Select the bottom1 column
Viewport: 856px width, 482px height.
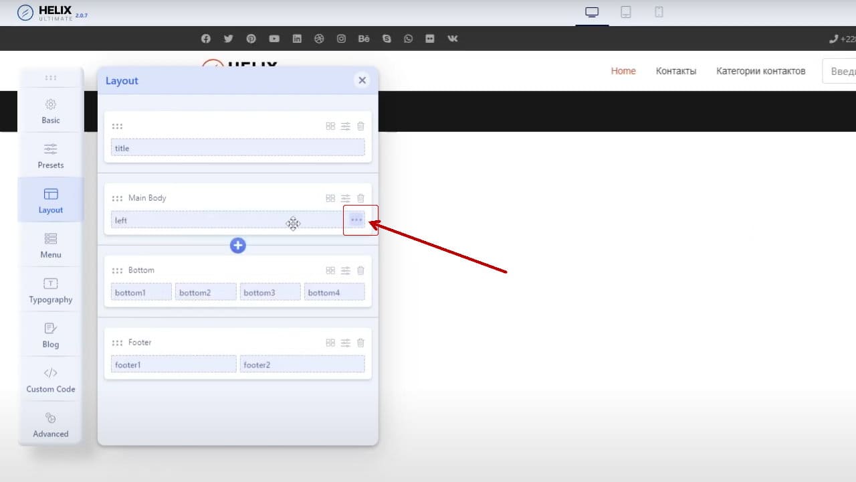[141, 292]
